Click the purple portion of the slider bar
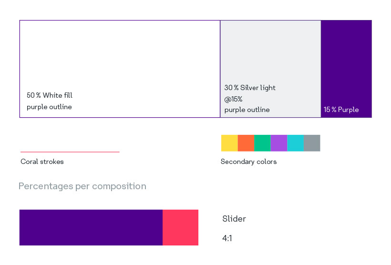The image size is (391, 265). [x=91, y=227]
